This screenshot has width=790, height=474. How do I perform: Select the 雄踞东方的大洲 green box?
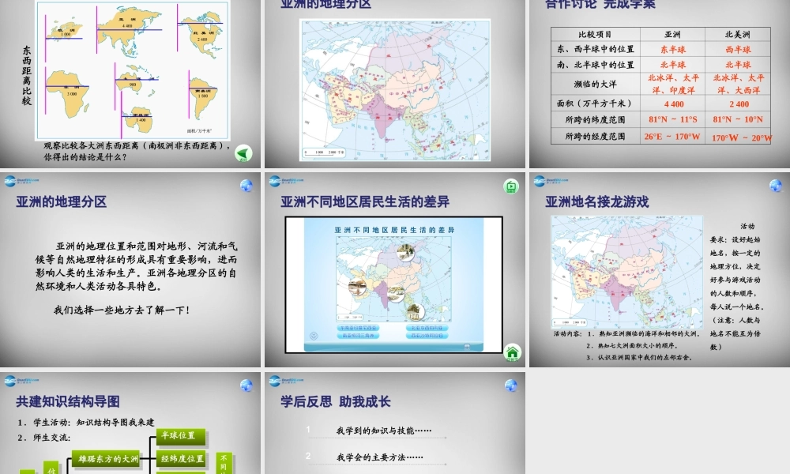pos(106,459)
